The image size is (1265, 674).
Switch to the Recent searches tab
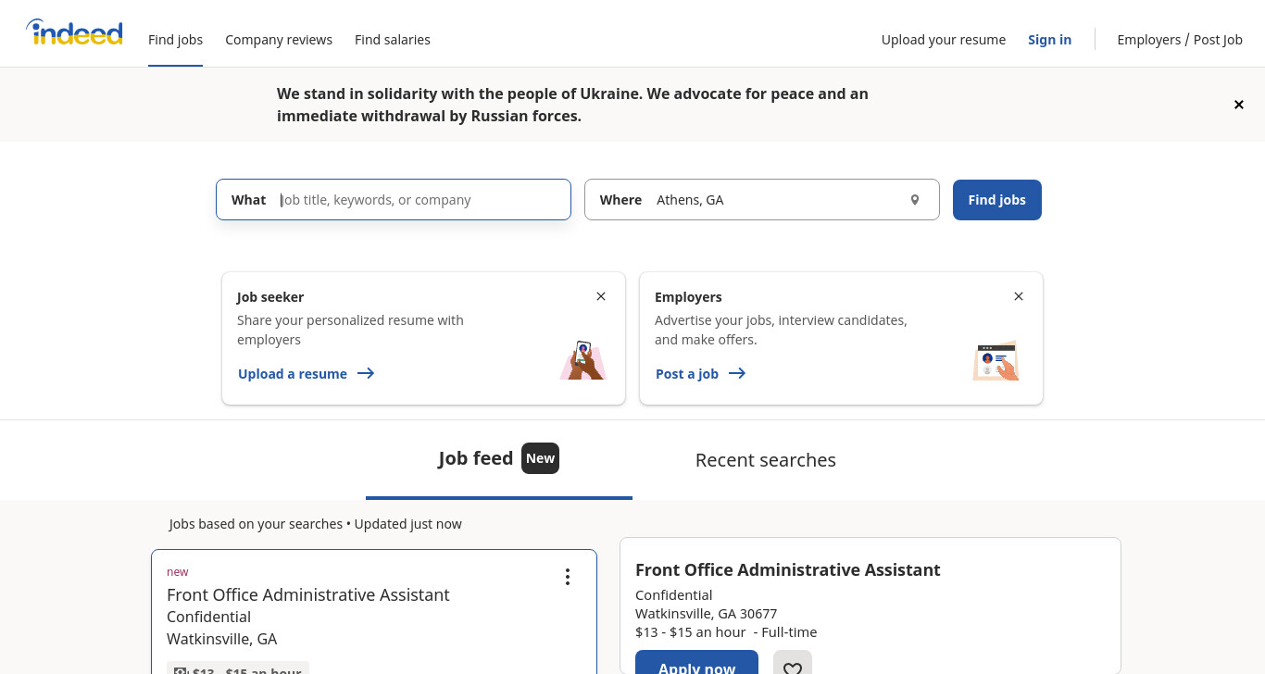tap(766, 460)
